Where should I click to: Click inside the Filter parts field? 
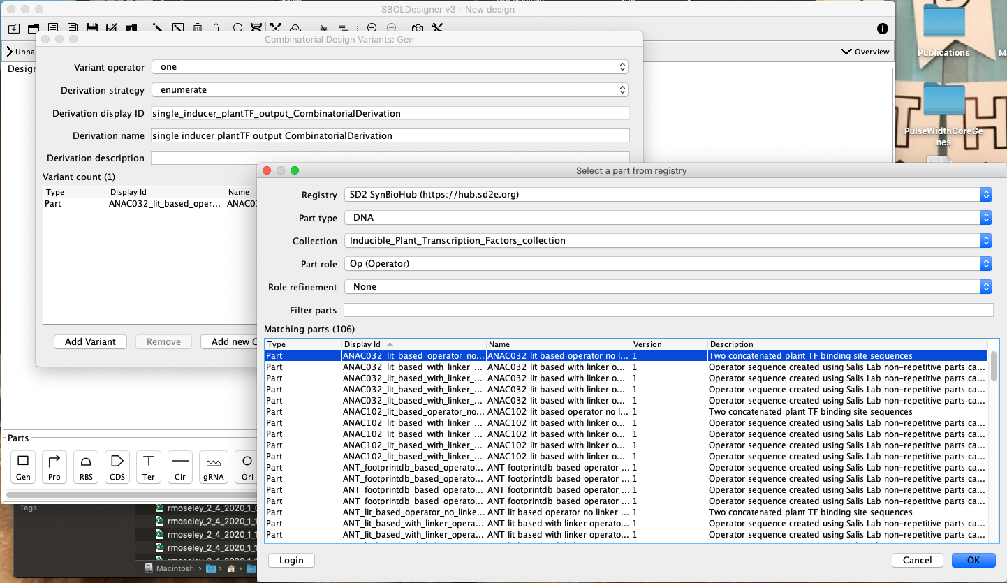click(667, 309)
